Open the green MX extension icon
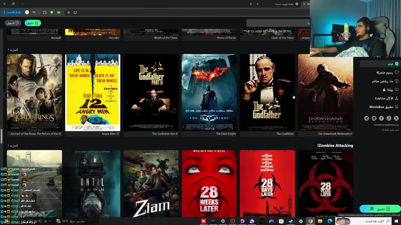Viewport: 401px width, 225px height. pos(59,12)
